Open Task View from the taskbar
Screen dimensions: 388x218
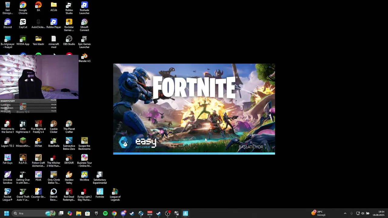click(x=61, y=213)
